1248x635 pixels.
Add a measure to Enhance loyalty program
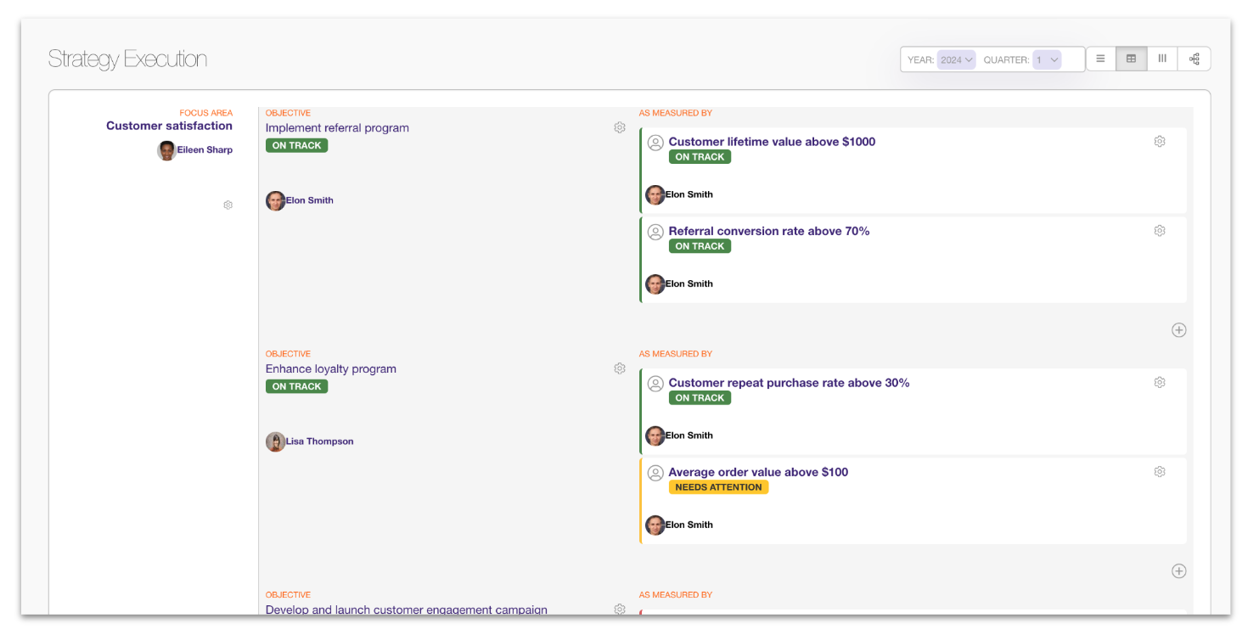pyautogui.click(x=1178, y=571)
